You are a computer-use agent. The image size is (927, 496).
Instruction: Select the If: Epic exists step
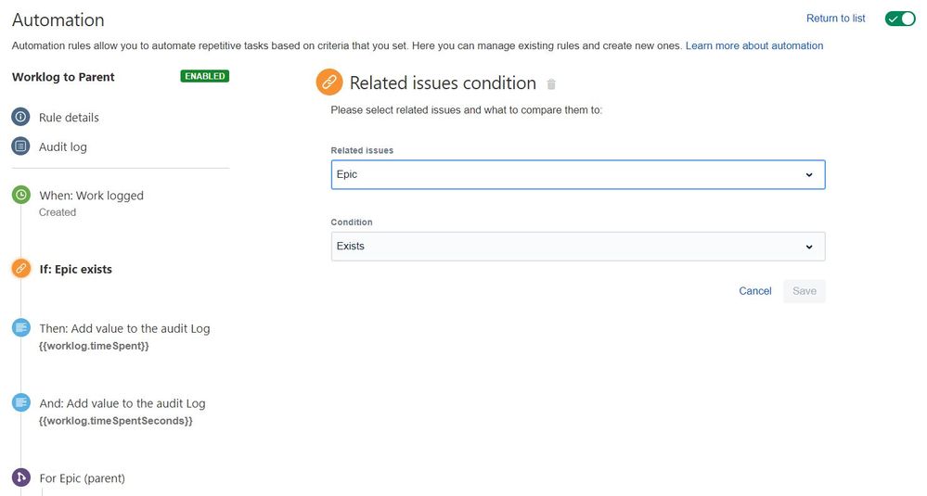76,269
